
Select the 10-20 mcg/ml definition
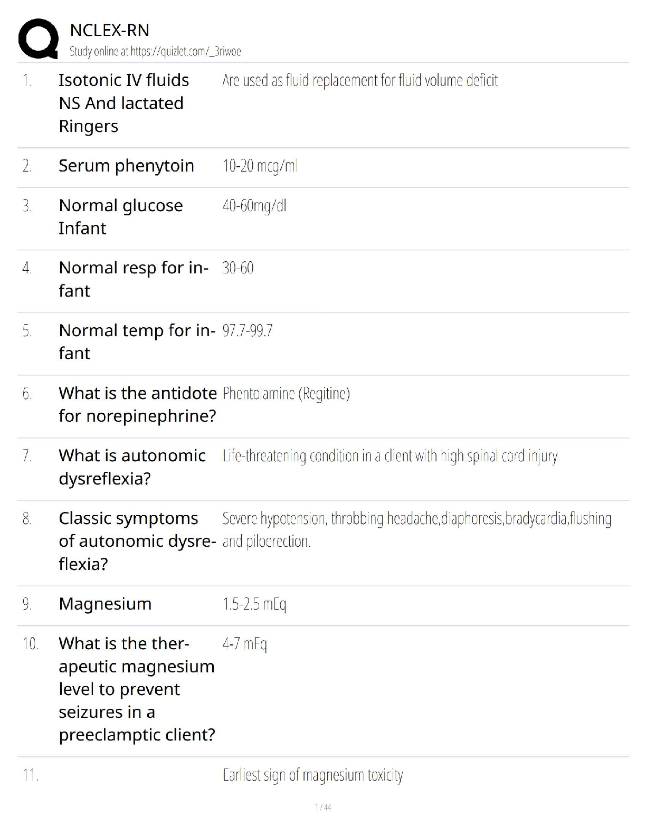tap(260, 166)
